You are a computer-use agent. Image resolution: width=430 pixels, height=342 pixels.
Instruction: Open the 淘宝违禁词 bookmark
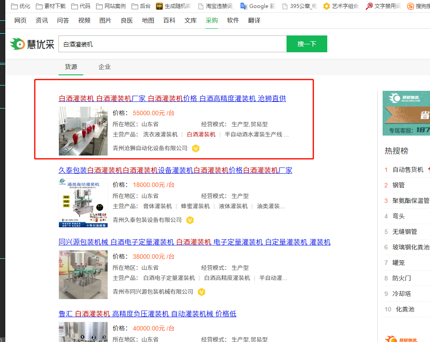pyautogui.click(x=216, y=6)
